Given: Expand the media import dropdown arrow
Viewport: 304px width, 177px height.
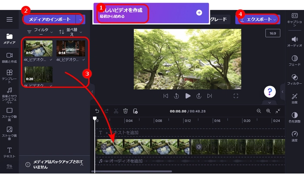Looking at the screenshot, I should pos(80,19).
